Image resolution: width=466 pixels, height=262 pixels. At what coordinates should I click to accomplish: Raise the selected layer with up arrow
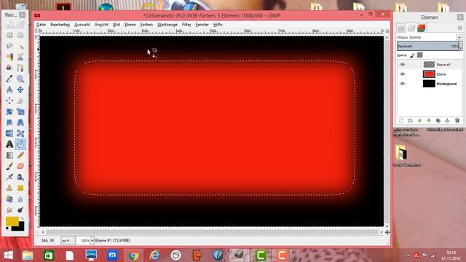coord(419,121)
